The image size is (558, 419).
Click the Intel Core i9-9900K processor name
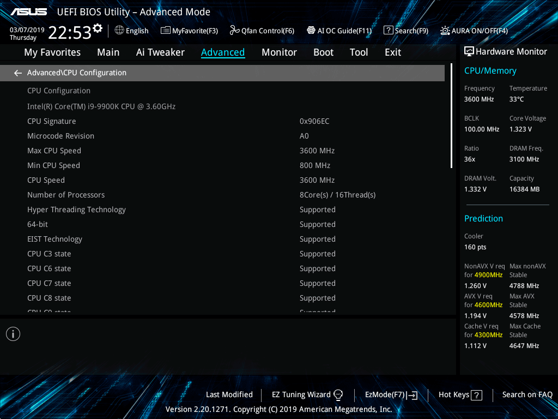[x=101, y=106]
